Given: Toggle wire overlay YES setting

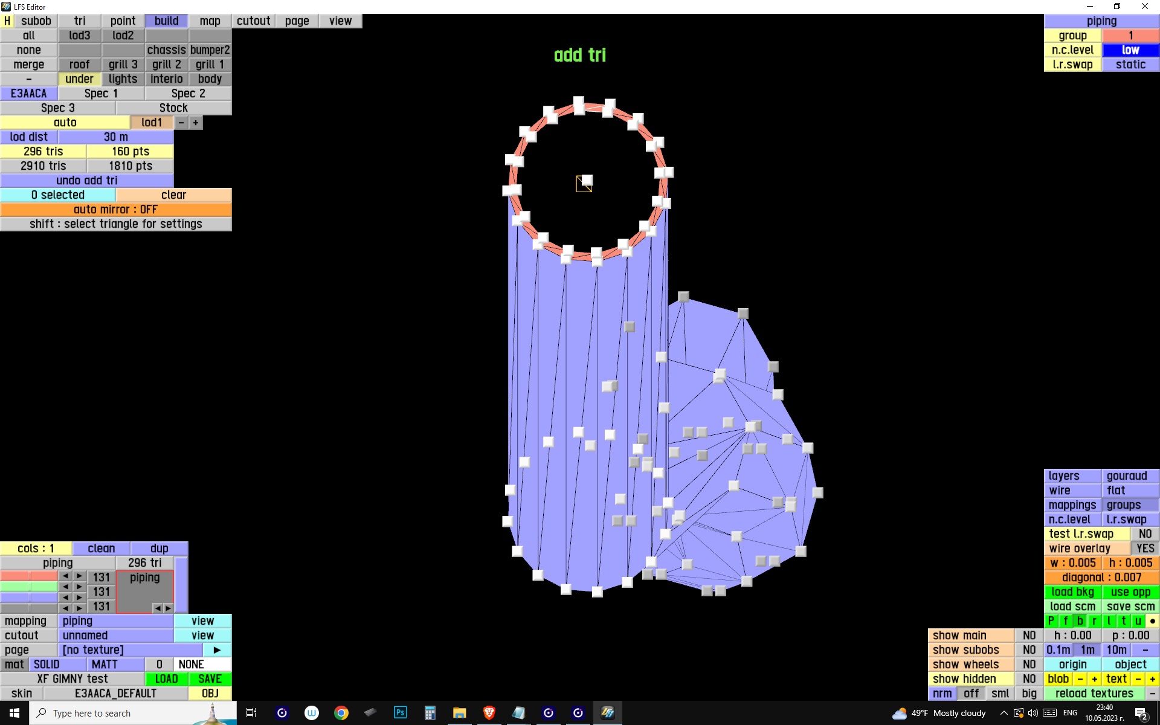Looking at the screenshot, I should point(1145,549).
